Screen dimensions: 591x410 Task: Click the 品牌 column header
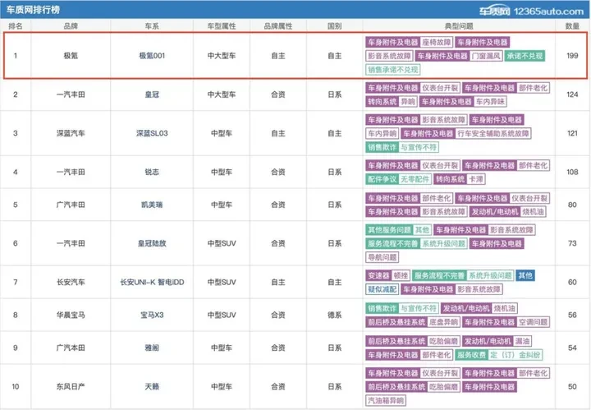[71, 26]
